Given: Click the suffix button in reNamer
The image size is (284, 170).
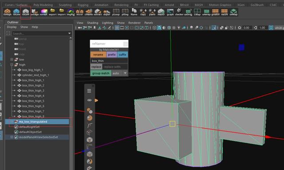Looking at the screenshot, I should [122, 55].
